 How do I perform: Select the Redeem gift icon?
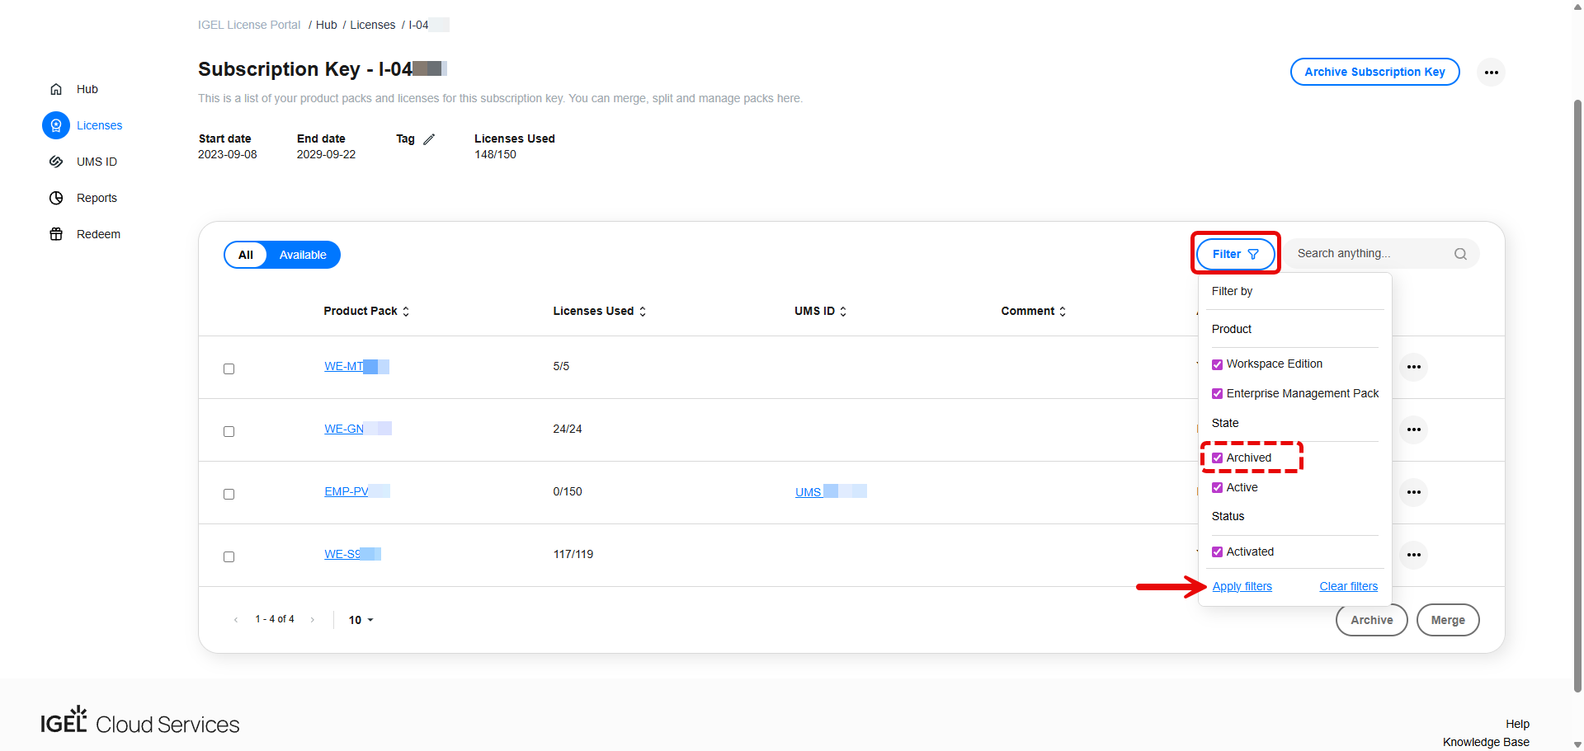tap(55, 234)
